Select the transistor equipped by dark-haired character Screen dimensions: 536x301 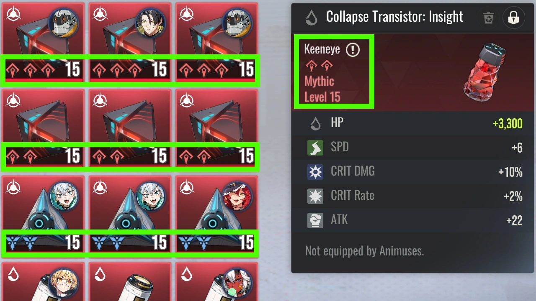130,42
